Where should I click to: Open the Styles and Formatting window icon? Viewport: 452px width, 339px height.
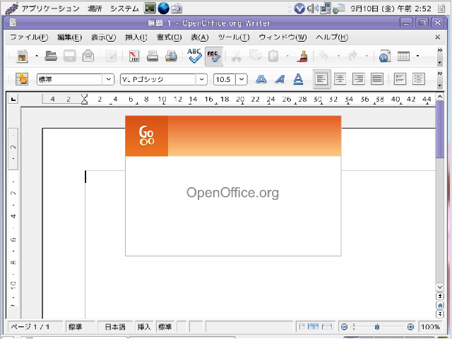pos(22,79)
